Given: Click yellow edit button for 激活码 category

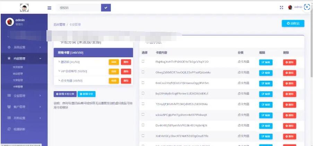Looking at the screenshot, I should tap(114, 62).
